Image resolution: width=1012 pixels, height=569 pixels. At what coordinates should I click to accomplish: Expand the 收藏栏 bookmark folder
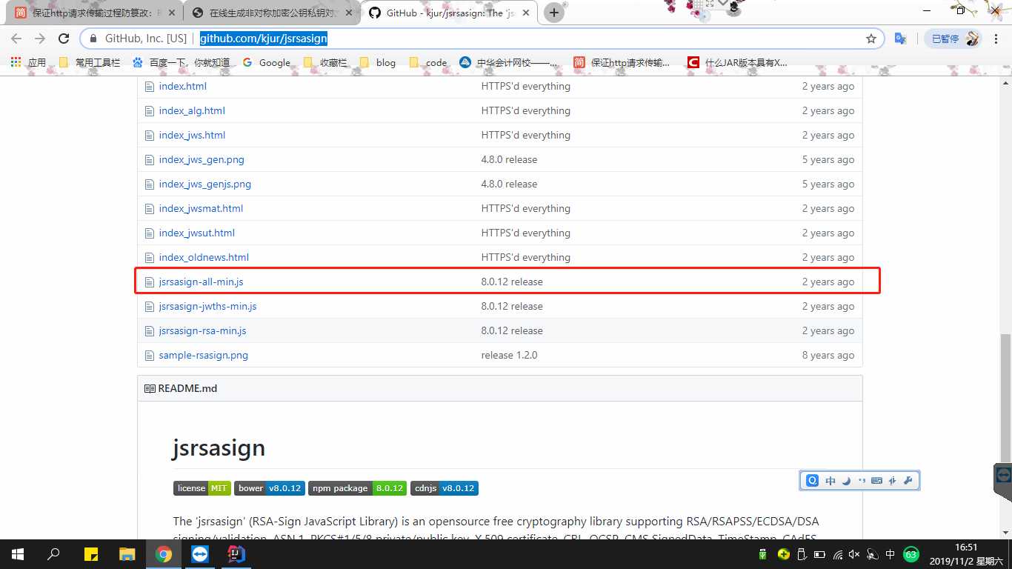click(324, 62)
